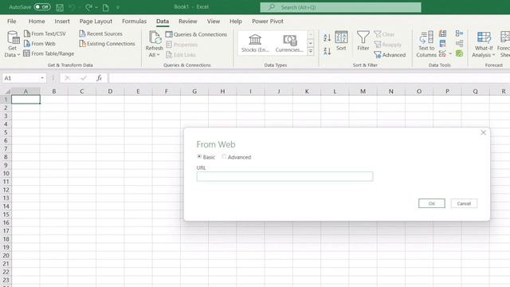Image resolution: width=510 pixels, height=287 pixels.
Task: Click the Flash Fill icon
Action: [x=443, y=33]
